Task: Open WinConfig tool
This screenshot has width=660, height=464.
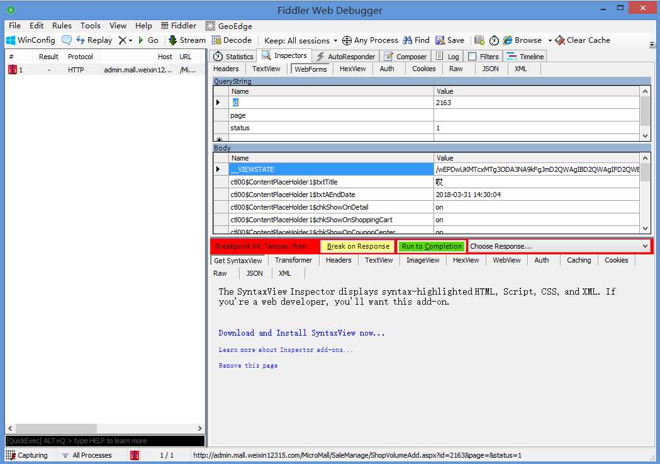Action: point(31,40)
